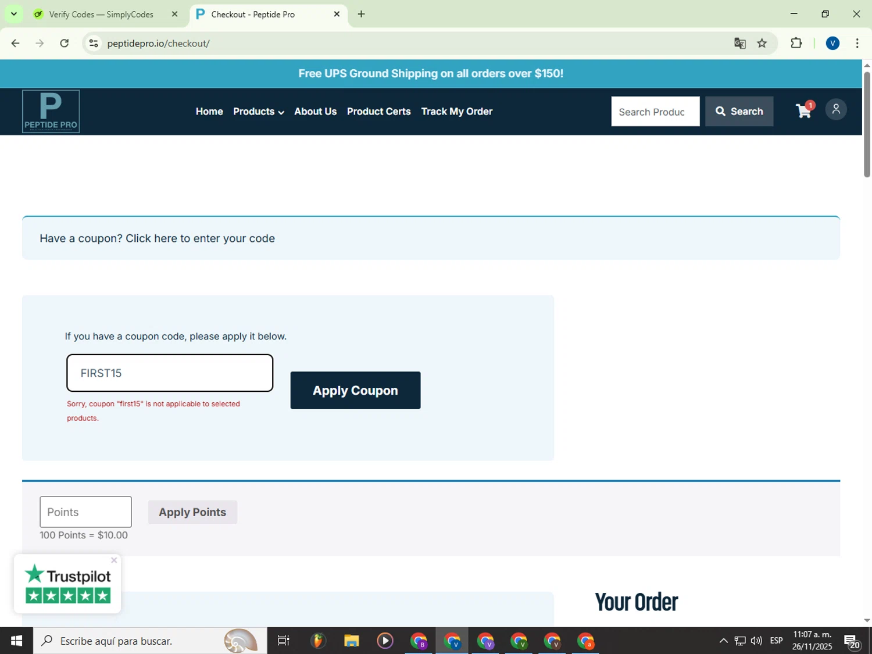
Task: Open the clock showing 11:07 a. m.
Action: tap(812, 641)
